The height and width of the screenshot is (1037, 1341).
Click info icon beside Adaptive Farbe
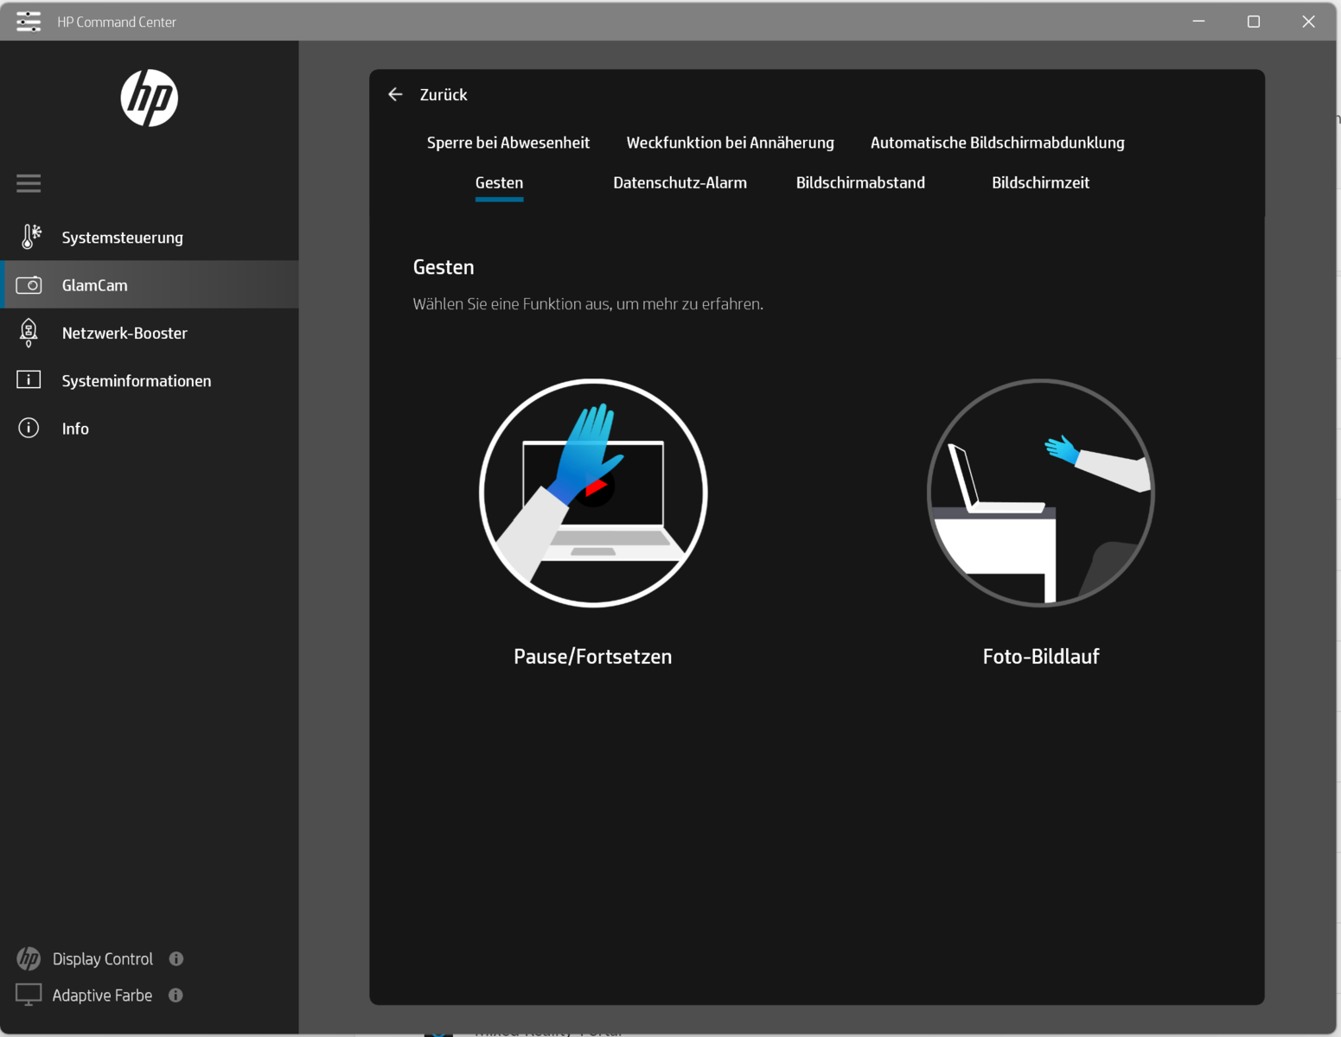(x=176, y=995)
